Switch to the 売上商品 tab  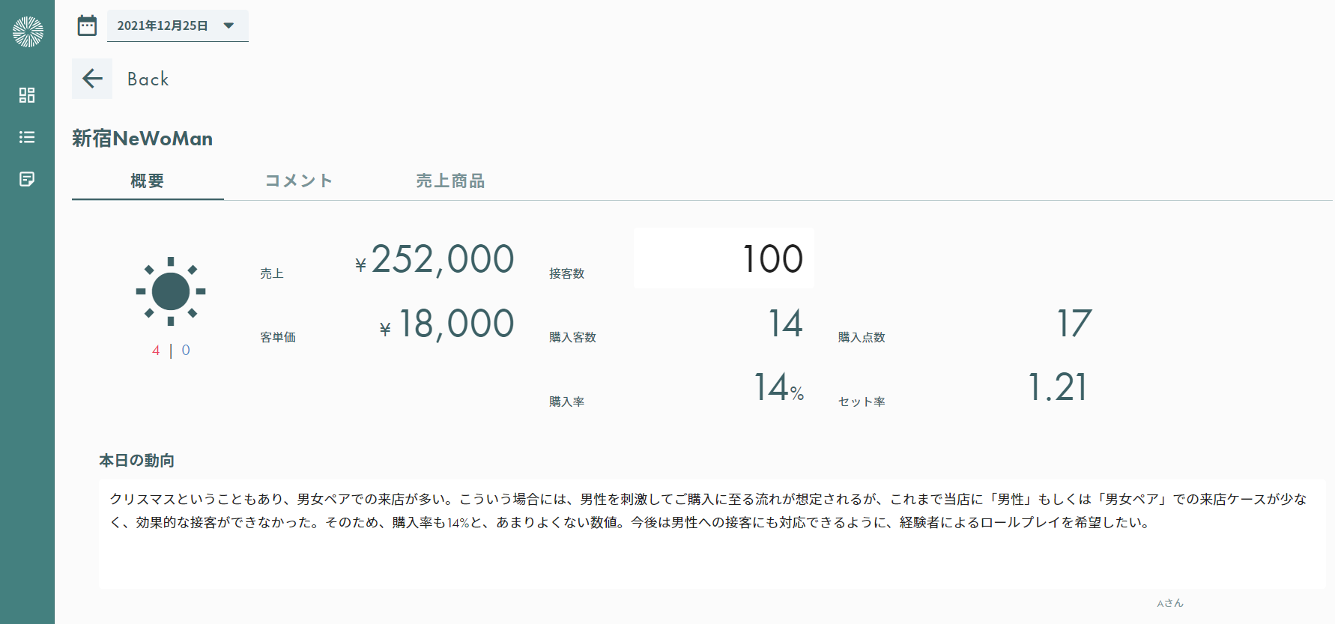450,181
